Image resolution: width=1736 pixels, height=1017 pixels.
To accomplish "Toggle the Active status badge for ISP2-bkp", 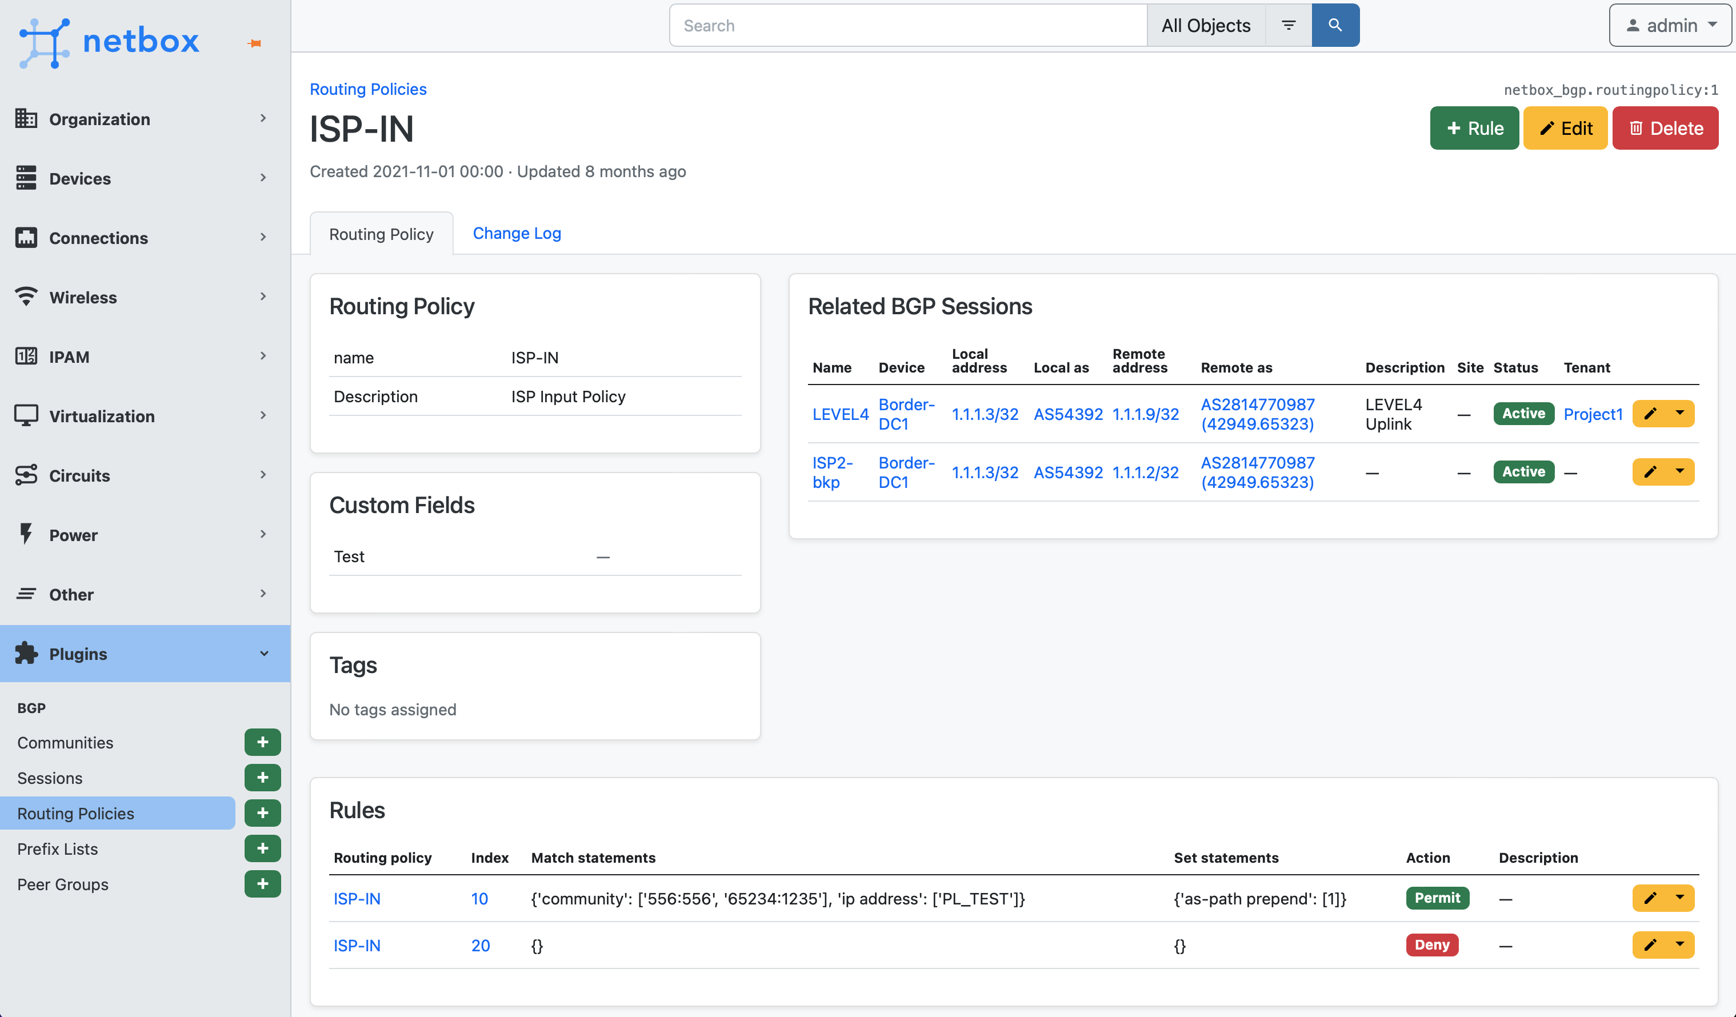I will coord(1523,471).
